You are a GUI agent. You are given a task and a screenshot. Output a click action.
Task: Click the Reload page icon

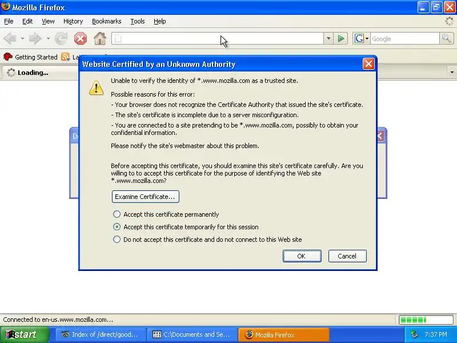tap(61, 38)
